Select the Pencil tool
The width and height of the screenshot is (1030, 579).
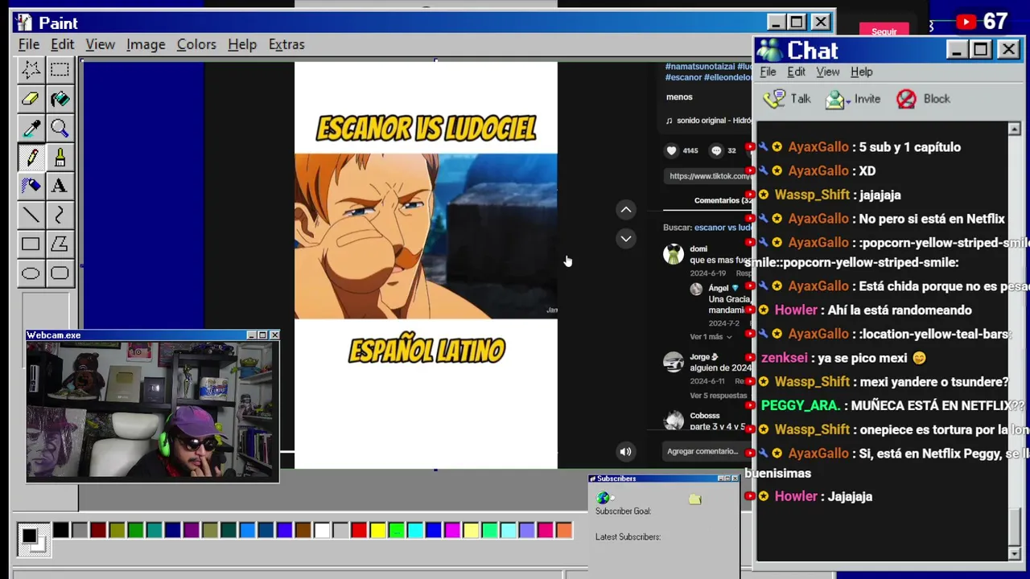31,157
